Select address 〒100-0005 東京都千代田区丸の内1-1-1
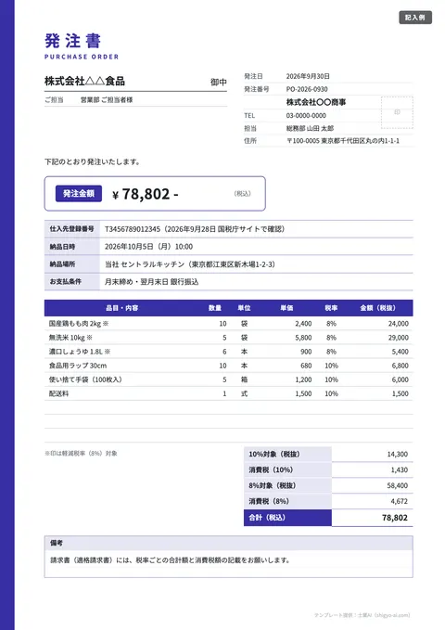Screen dimensions: 445x630 click(343, 141)
